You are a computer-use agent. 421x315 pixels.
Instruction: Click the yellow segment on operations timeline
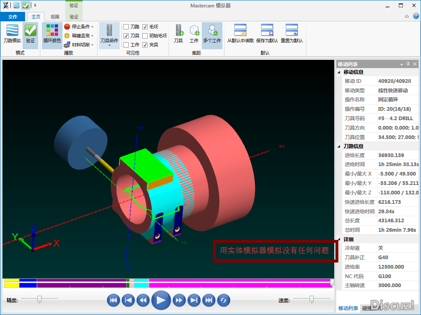pyautogui.click(x=12, y=283)
